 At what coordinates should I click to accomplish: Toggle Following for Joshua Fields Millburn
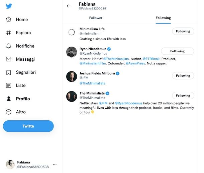coord(183,76)
